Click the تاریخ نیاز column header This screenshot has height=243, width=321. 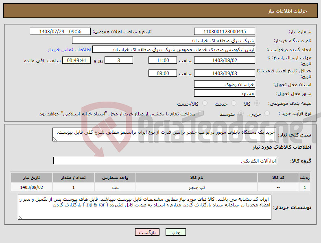(x=31, y=178)
